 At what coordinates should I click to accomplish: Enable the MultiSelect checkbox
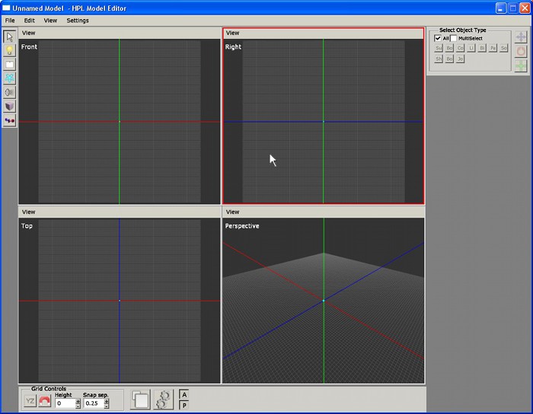click(x=454, y=38)
